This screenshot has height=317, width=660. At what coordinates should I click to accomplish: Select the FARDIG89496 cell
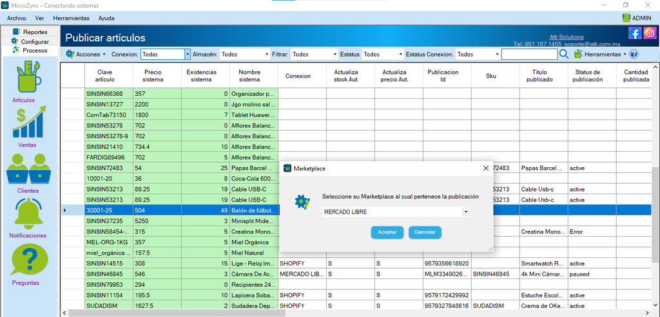click(x=109, y=158)
